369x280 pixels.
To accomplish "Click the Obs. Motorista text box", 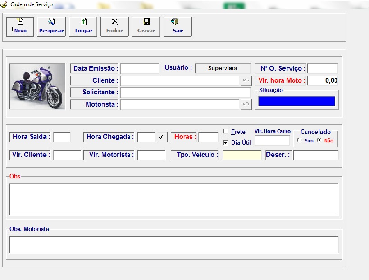I will click(x=173, y=245).
